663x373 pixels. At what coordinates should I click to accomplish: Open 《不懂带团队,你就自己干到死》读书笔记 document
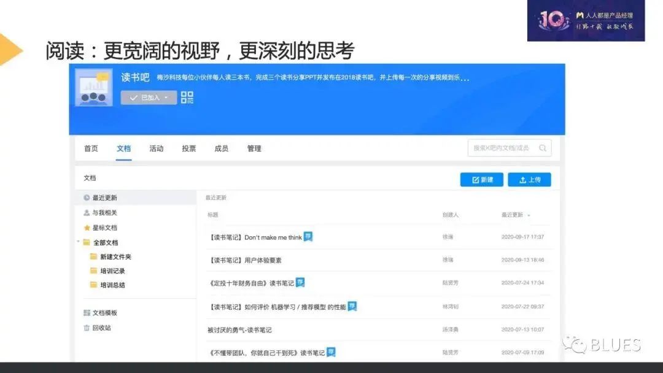pos(267,353)
